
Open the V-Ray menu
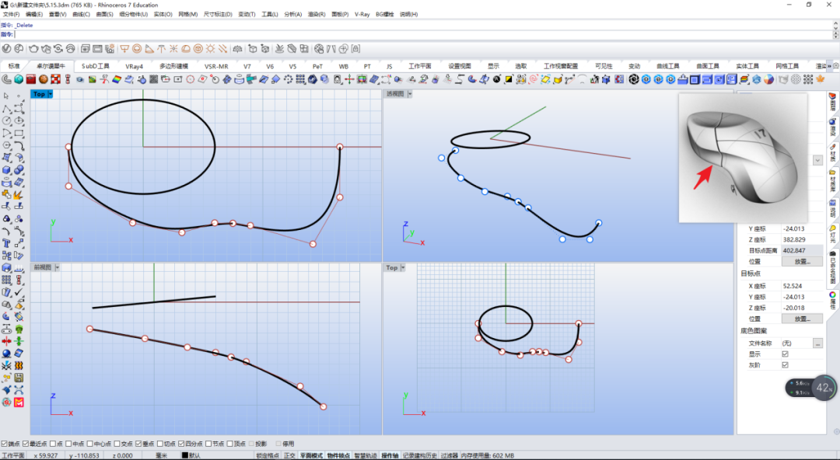click(x=362, y=15)
